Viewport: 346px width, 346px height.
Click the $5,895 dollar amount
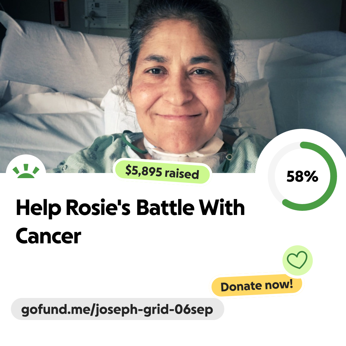[144, 170]
